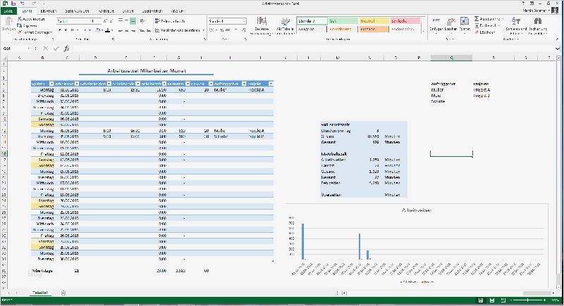564x306 pixels.
Task: Switch to the Tabelle1 sheet tab
Action: click(39, 292)
